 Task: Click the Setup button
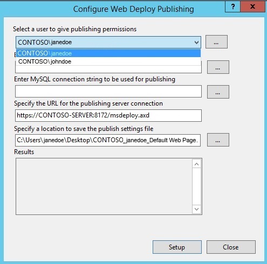point(177,247)
